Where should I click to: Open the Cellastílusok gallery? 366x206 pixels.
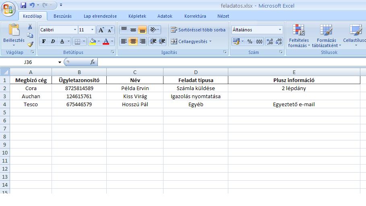tap(355, 36)
